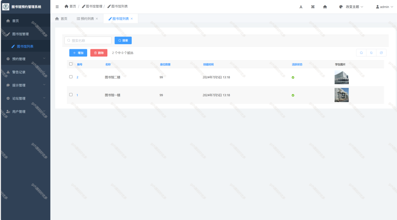Image resolution: width=397 pixels, height=220 pixels.
Task: Toggle the hamburger sidebar collapse icon
Action: (57, 7)
